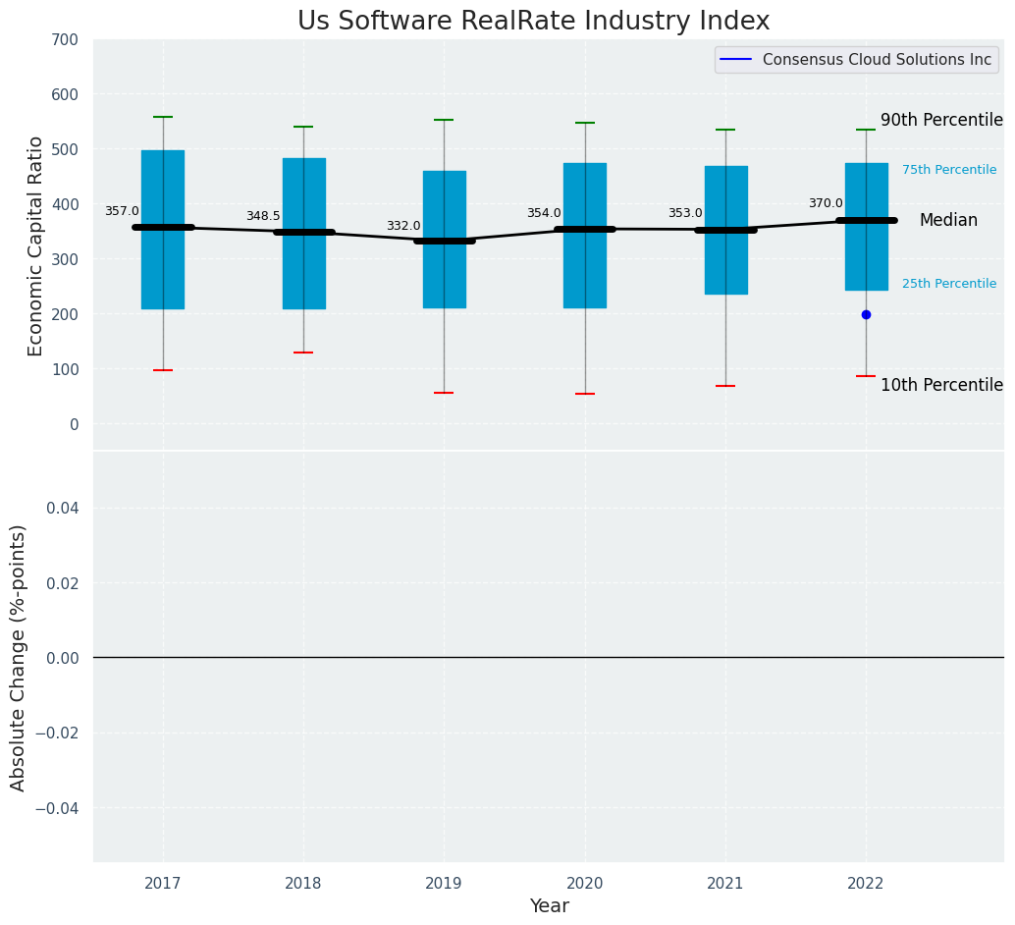Click the blue Consensus Cloud Solutions data point

tap(866, 314)
